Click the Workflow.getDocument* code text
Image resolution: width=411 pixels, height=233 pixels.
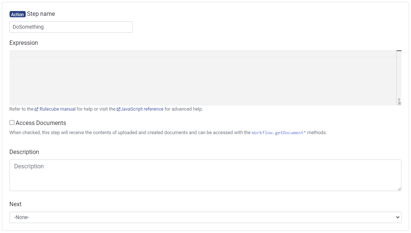[x=279, y=133]
